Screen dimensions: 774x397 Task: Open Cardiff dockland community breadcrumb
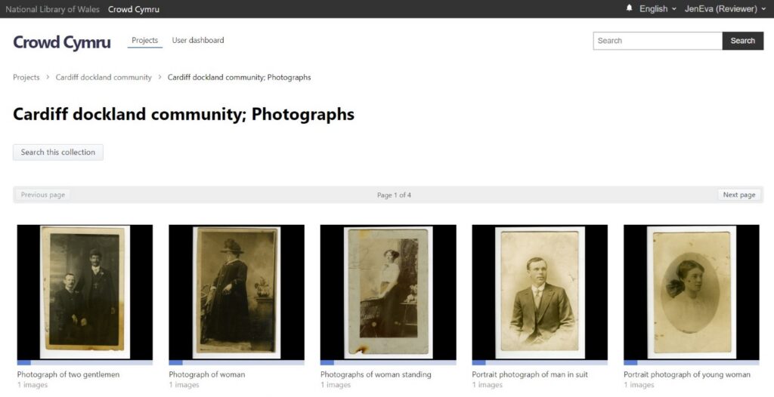[104, 78]
